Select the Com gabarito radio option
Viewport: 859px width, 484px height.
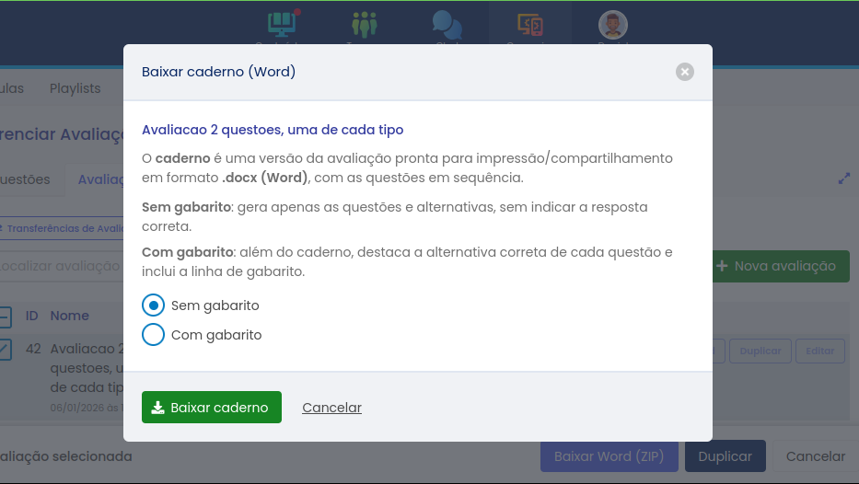[154, 335]
